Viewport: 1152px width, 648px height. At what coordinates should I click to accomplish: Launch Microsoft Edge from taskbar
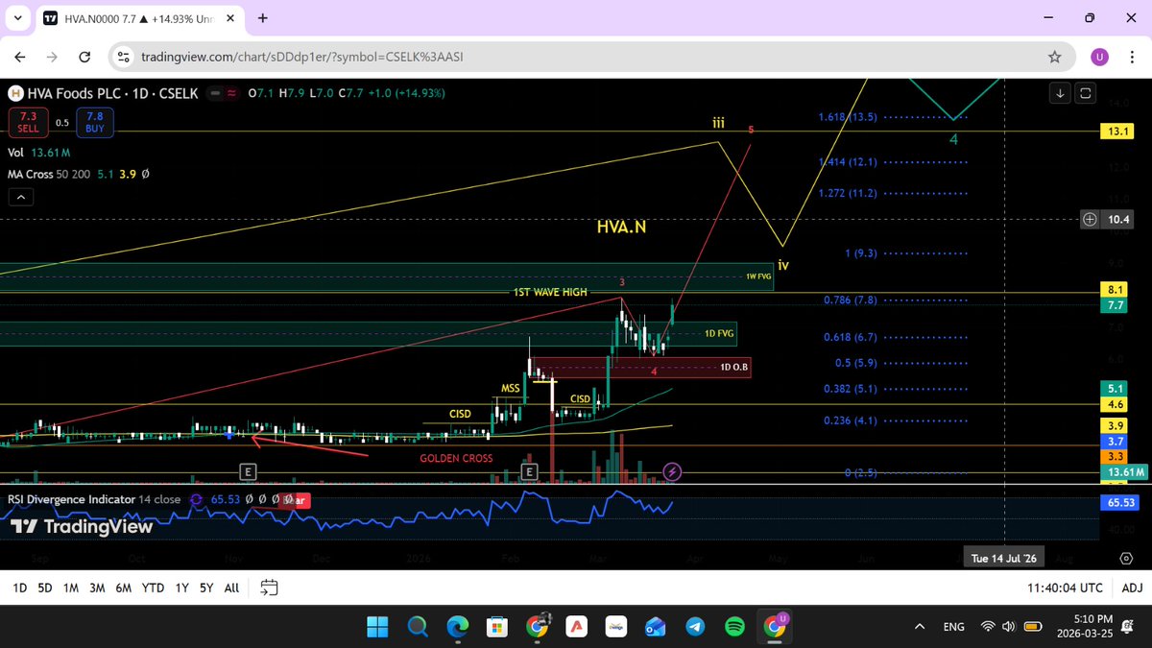(x=457, y=627)
